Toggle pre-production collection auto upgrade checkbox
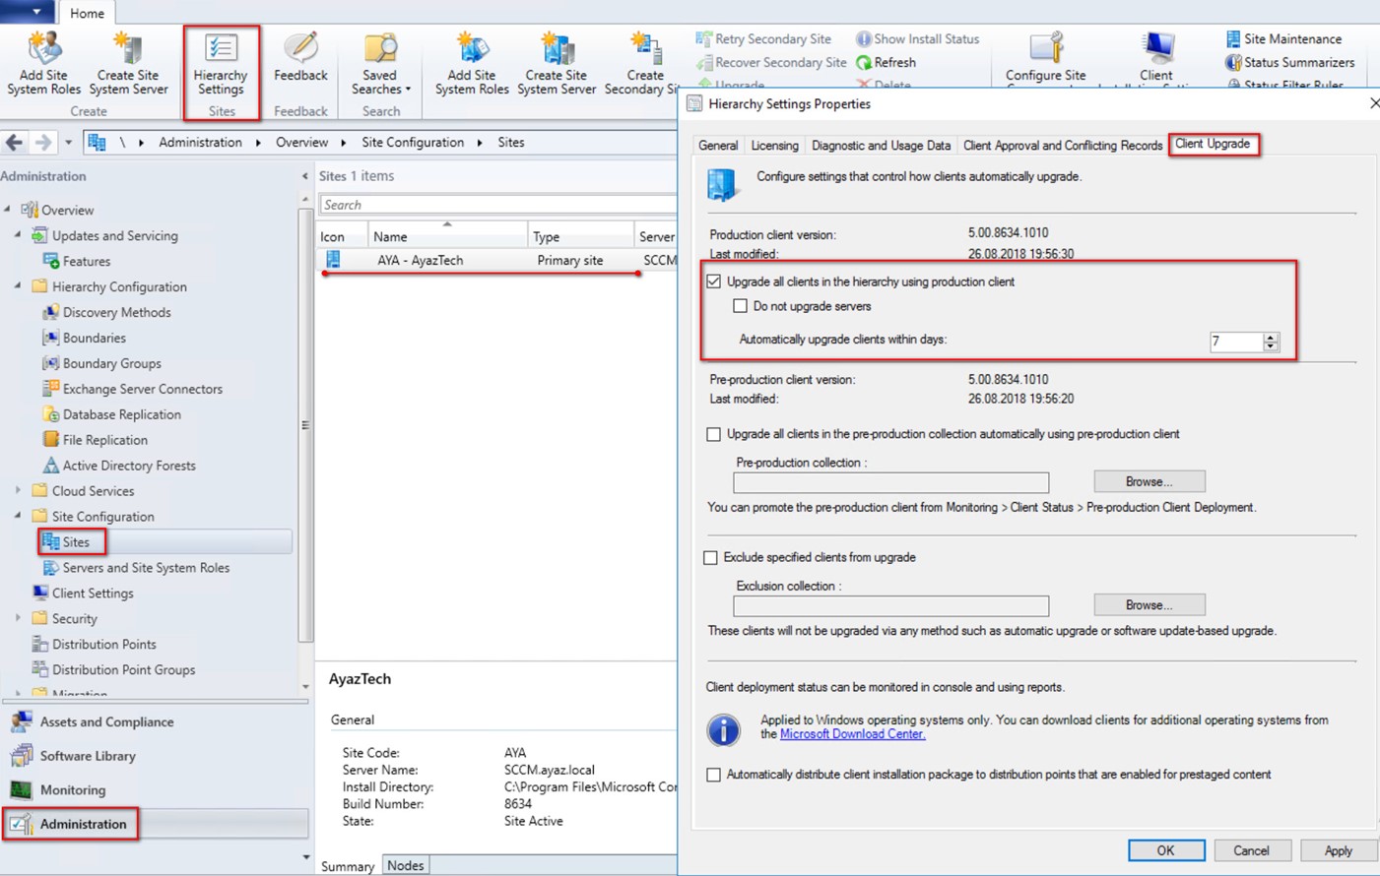This screenshot has width=1380, height=876. pos(713,434)
